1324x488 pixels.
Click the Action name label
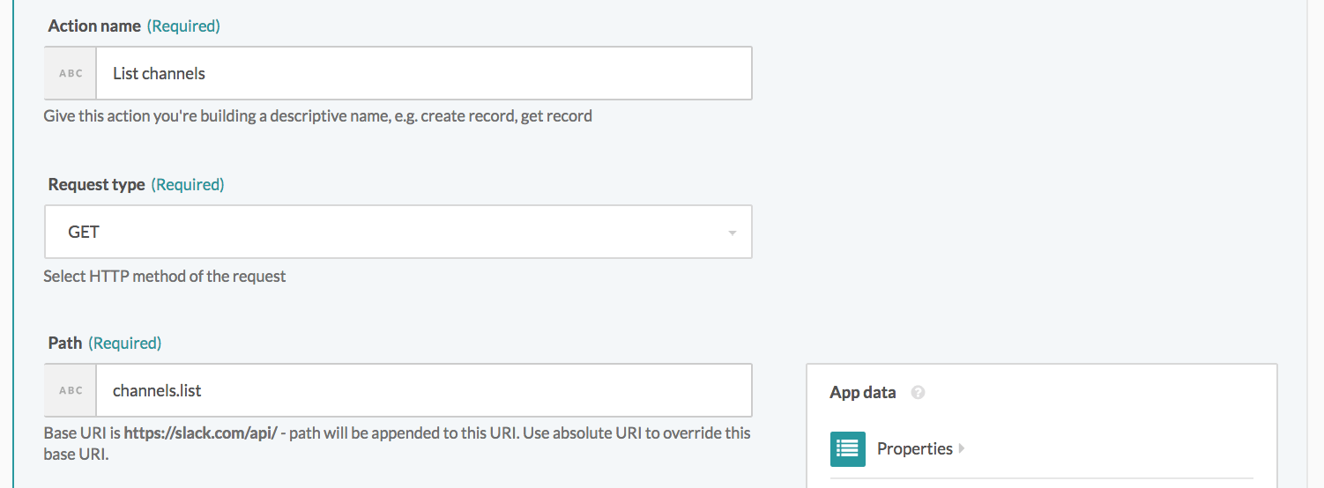tap(94, 26)
